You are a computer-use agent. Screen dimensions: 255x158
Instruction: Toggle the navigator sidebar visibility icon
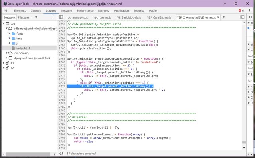61,17
